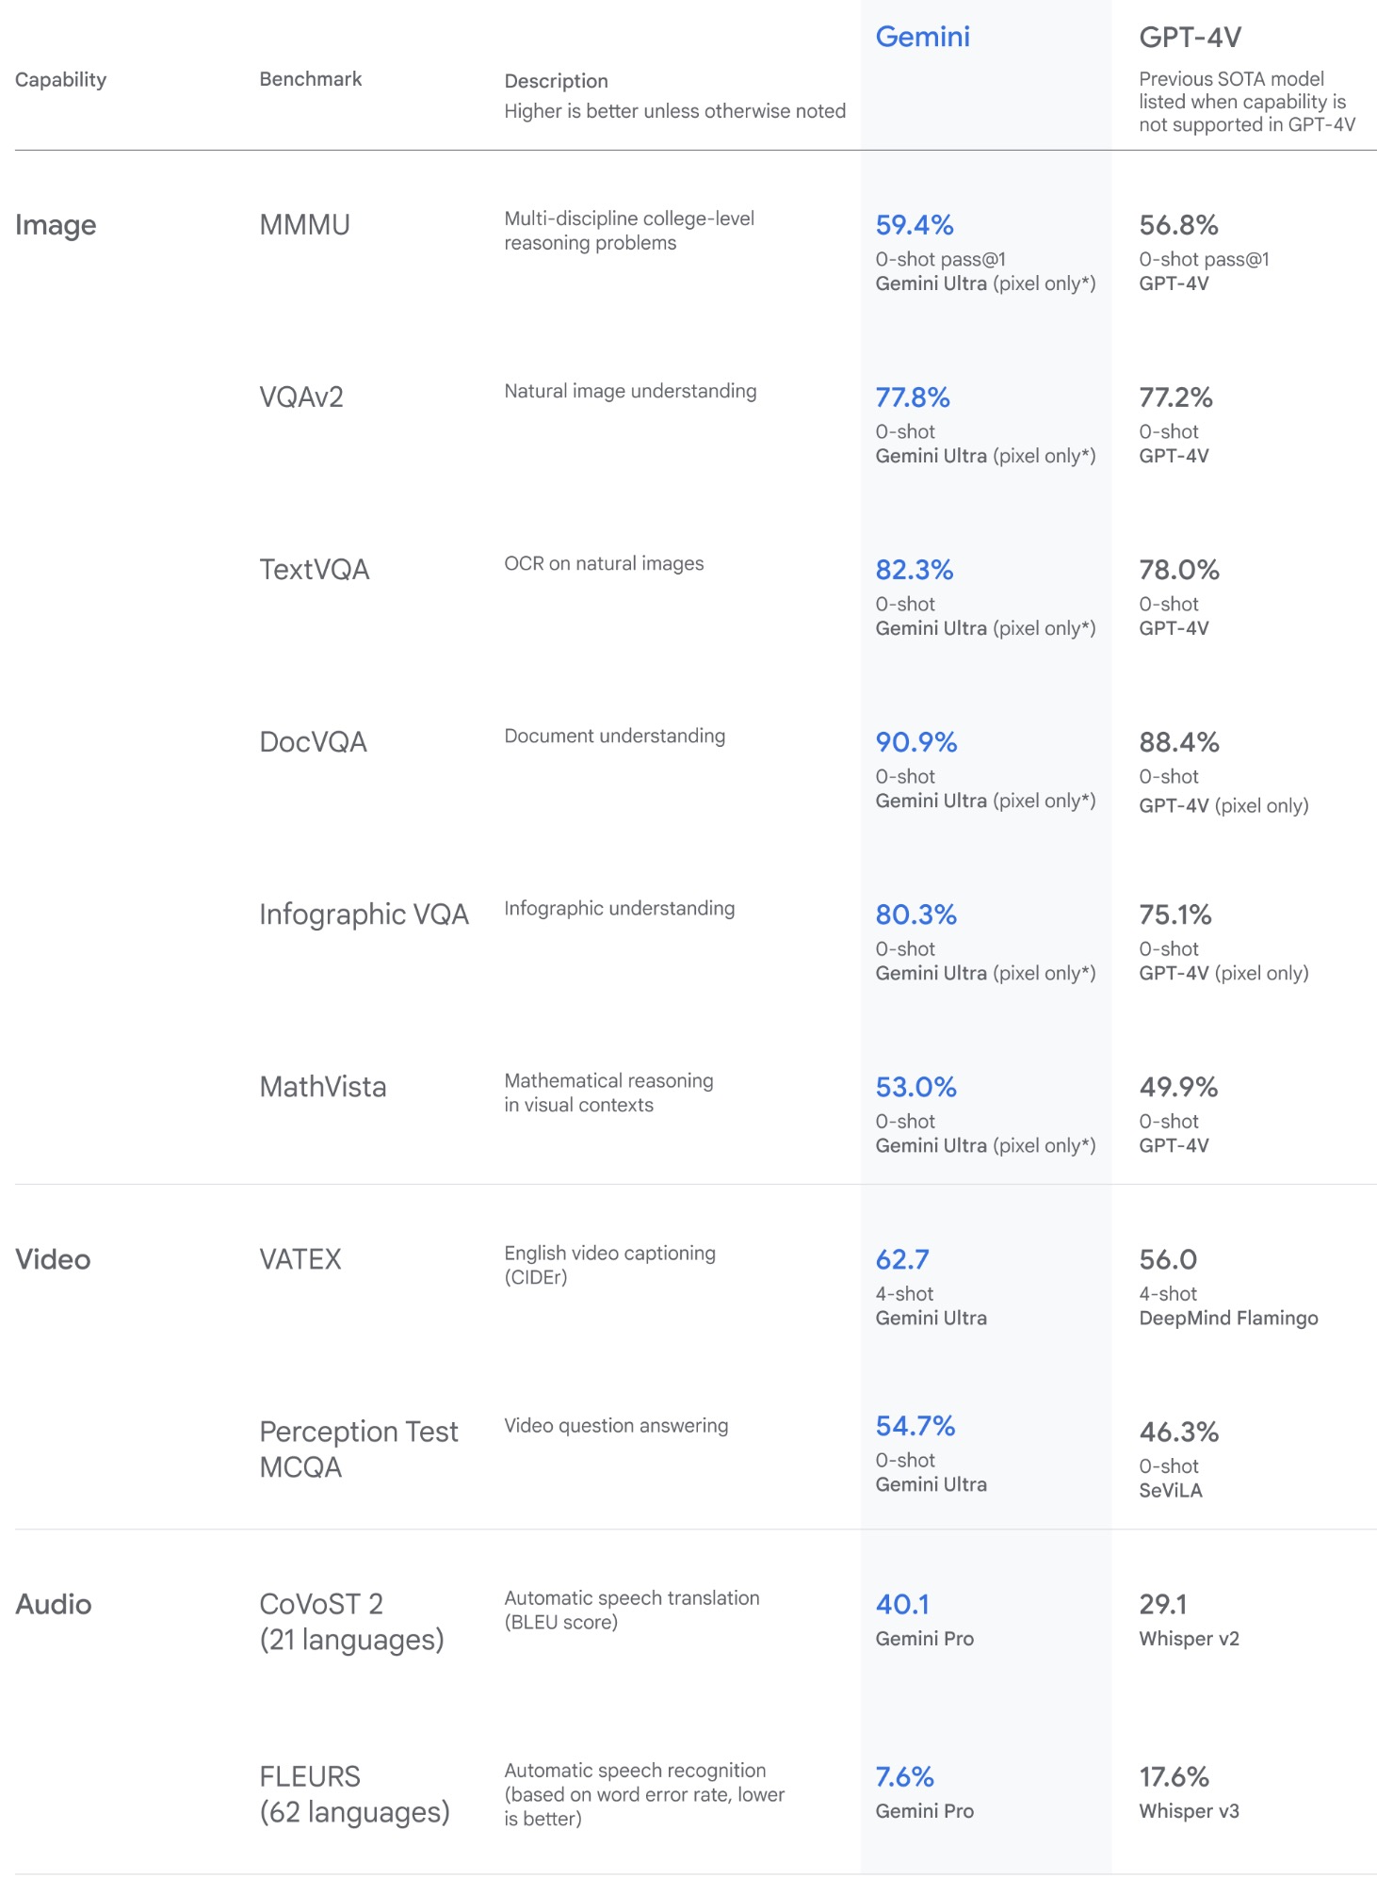Screen dimensions: 1377x1878
Task: Click the MathVista benchmark label
Action: [322, 1087]
